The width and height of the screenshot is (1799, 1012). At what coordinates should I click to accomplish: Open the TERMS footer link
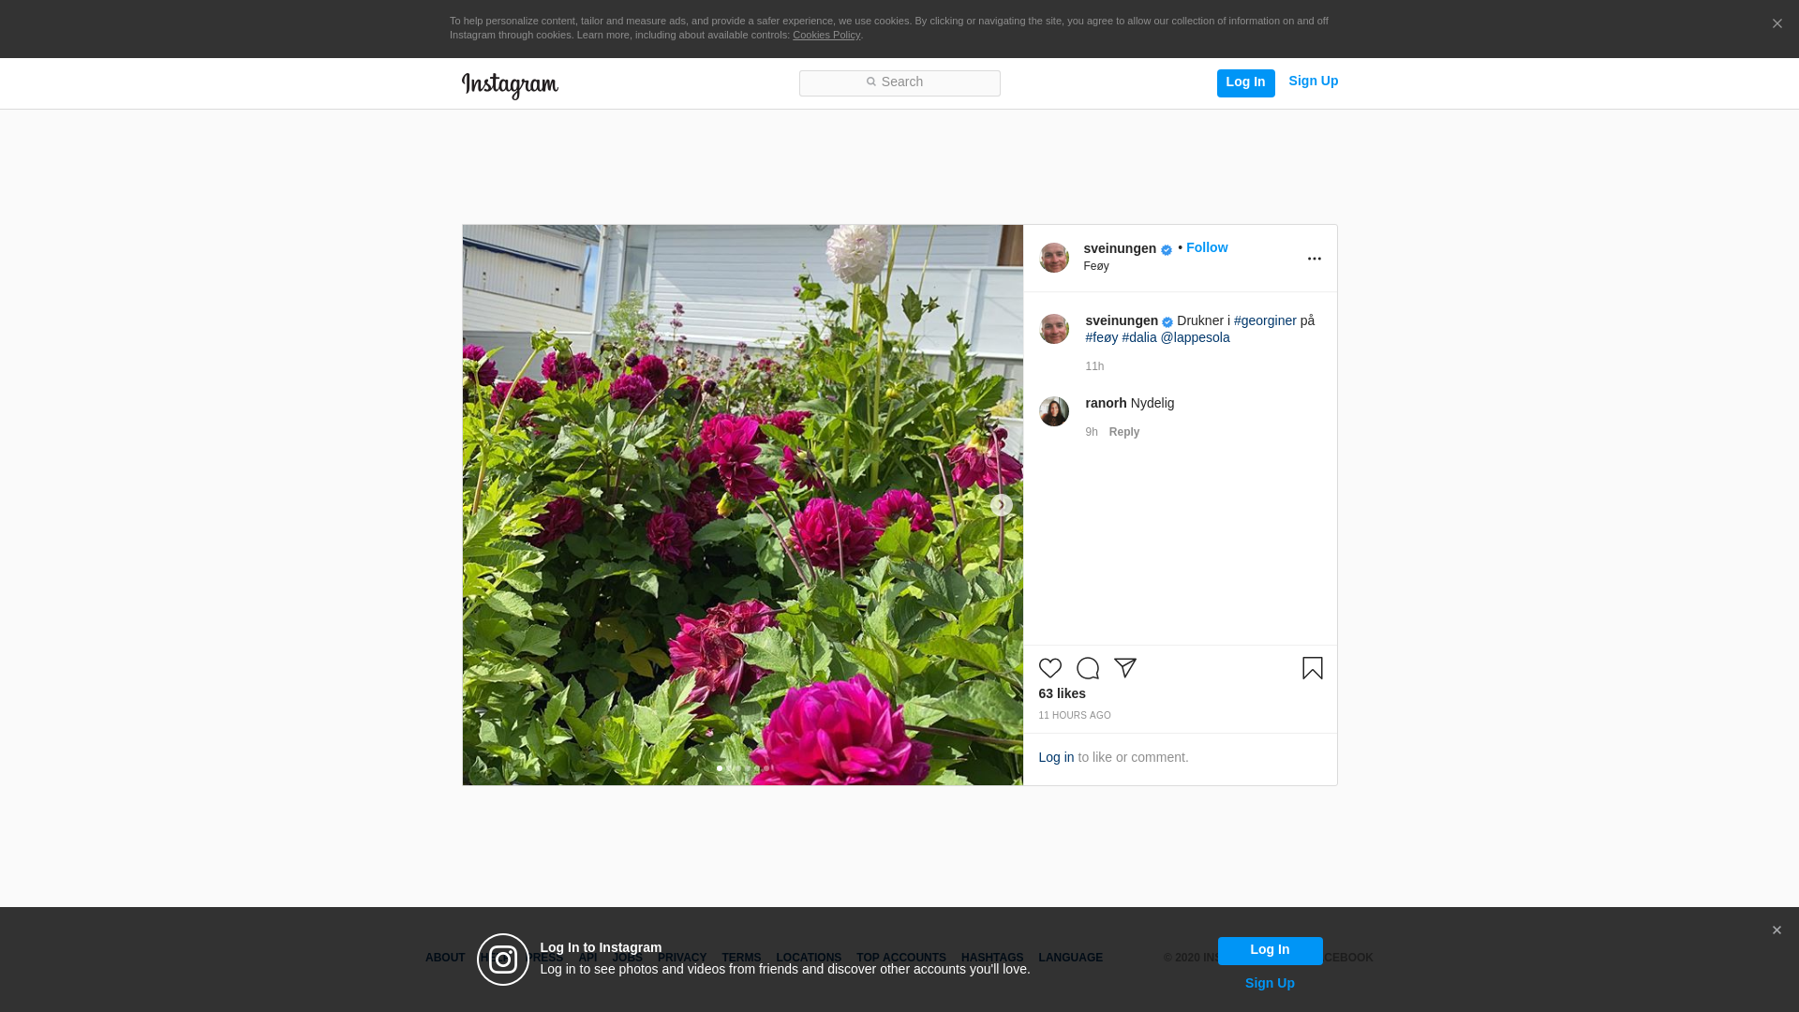(741, 958)
